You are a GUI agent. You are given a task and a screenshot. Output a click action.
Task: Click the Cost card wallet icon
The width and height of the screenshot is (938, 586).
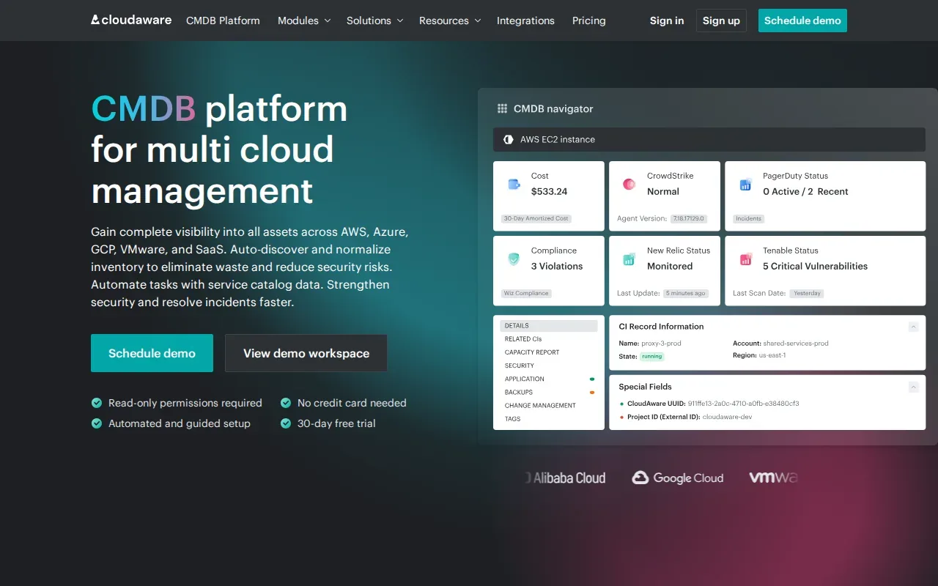point(514,185)
